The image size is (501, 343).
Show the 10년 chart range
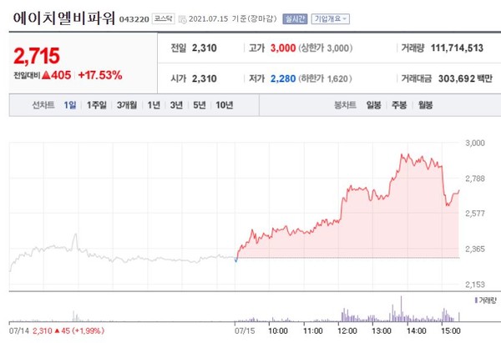224,105
